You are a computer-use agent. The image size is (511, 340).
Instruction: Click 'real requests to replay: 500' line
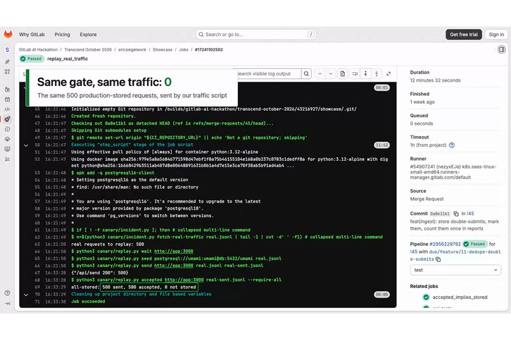tap(108, 244)
